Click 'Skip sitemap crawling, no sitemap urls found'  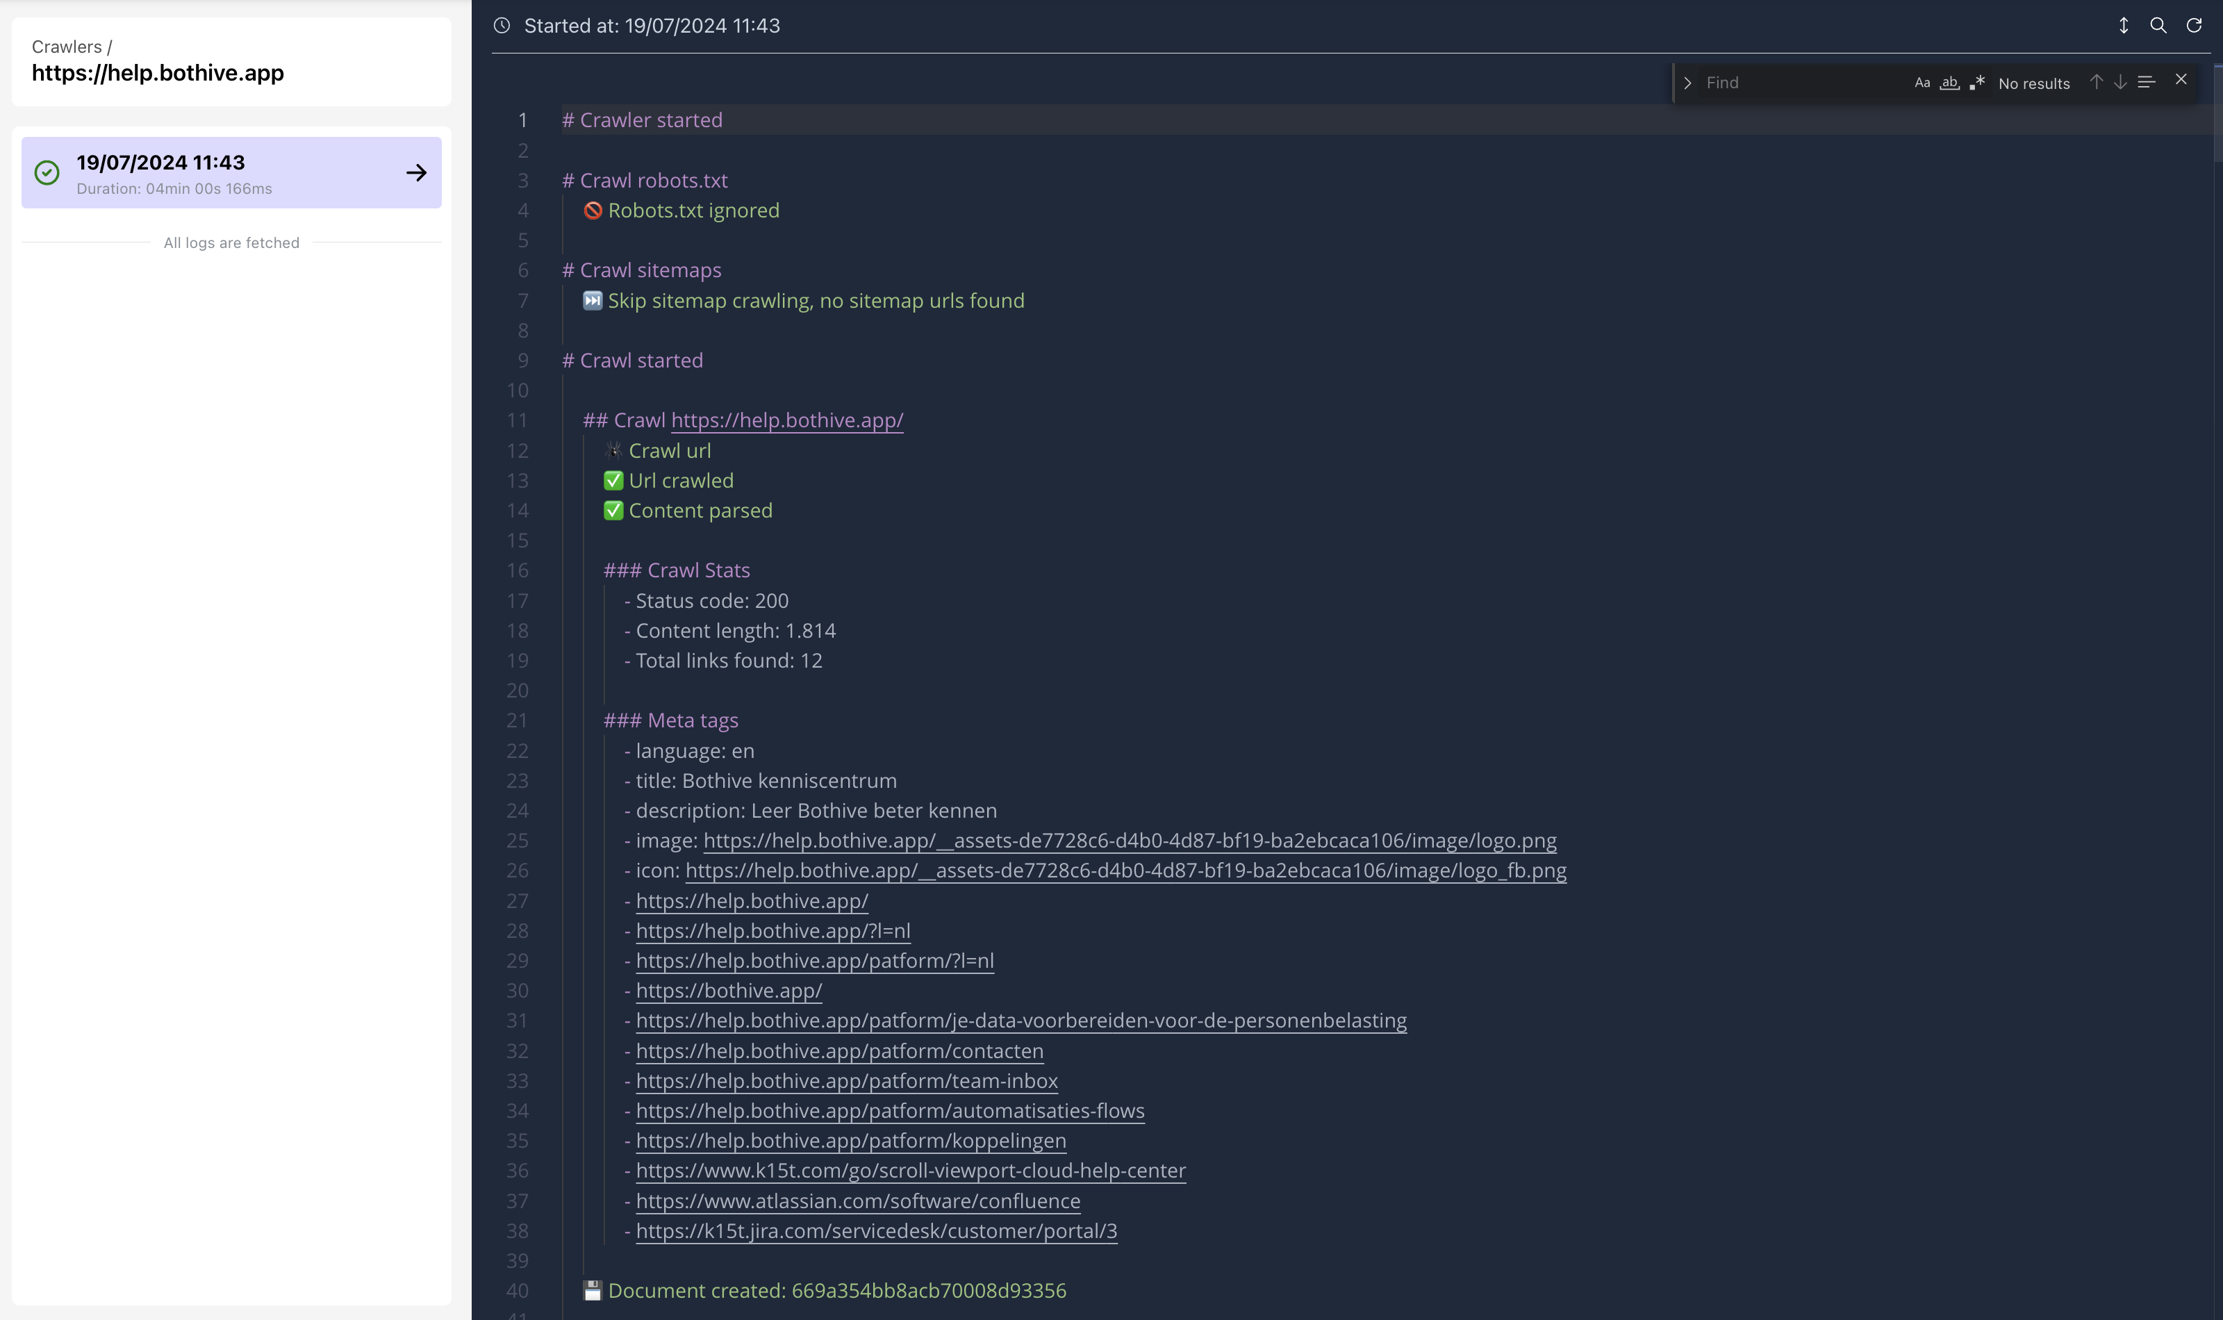816,301
